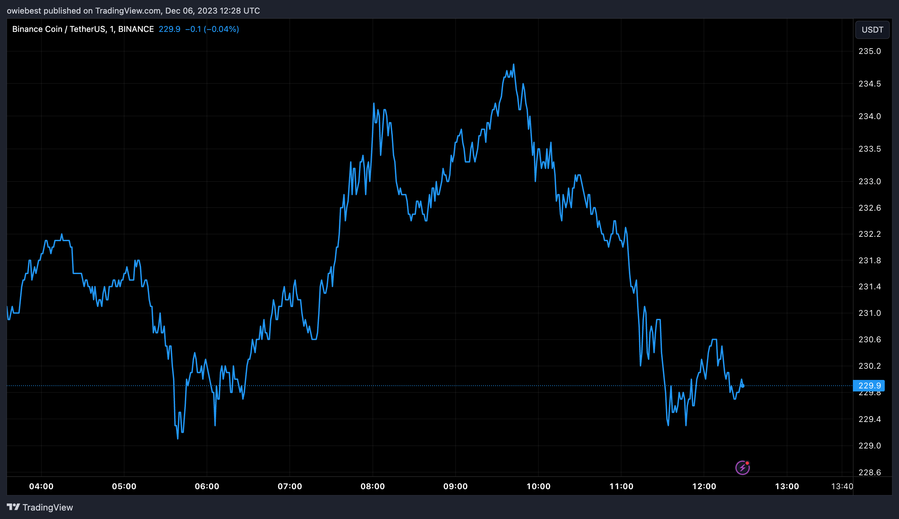Click the 230.2 price axis label
Image resolution: width=899 pixels, height=519 pixels.
[x=869, y=366]
